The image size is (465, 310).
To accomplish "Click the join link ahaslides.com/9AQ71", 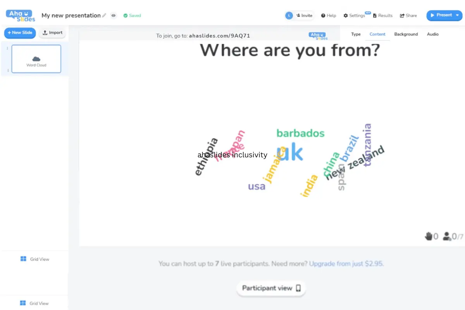I will point(219,36).
